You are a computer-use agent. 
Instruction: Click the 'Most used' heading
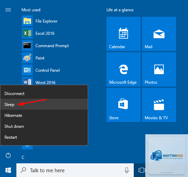pos(31,10)
